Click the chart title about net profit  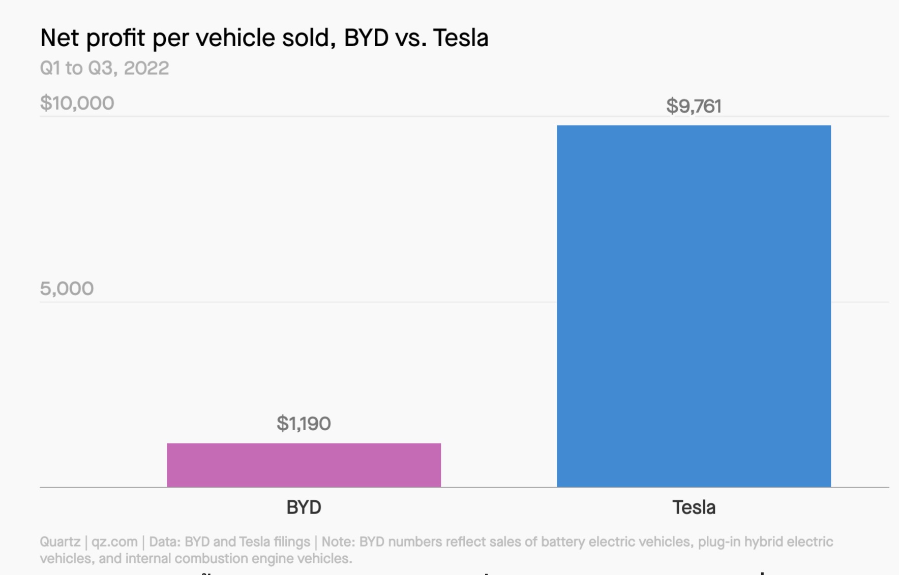point(264,38)
